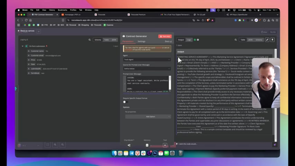Pin the output data with pin icon
This screenshot has height=166, width=295.
click(272, 40)
